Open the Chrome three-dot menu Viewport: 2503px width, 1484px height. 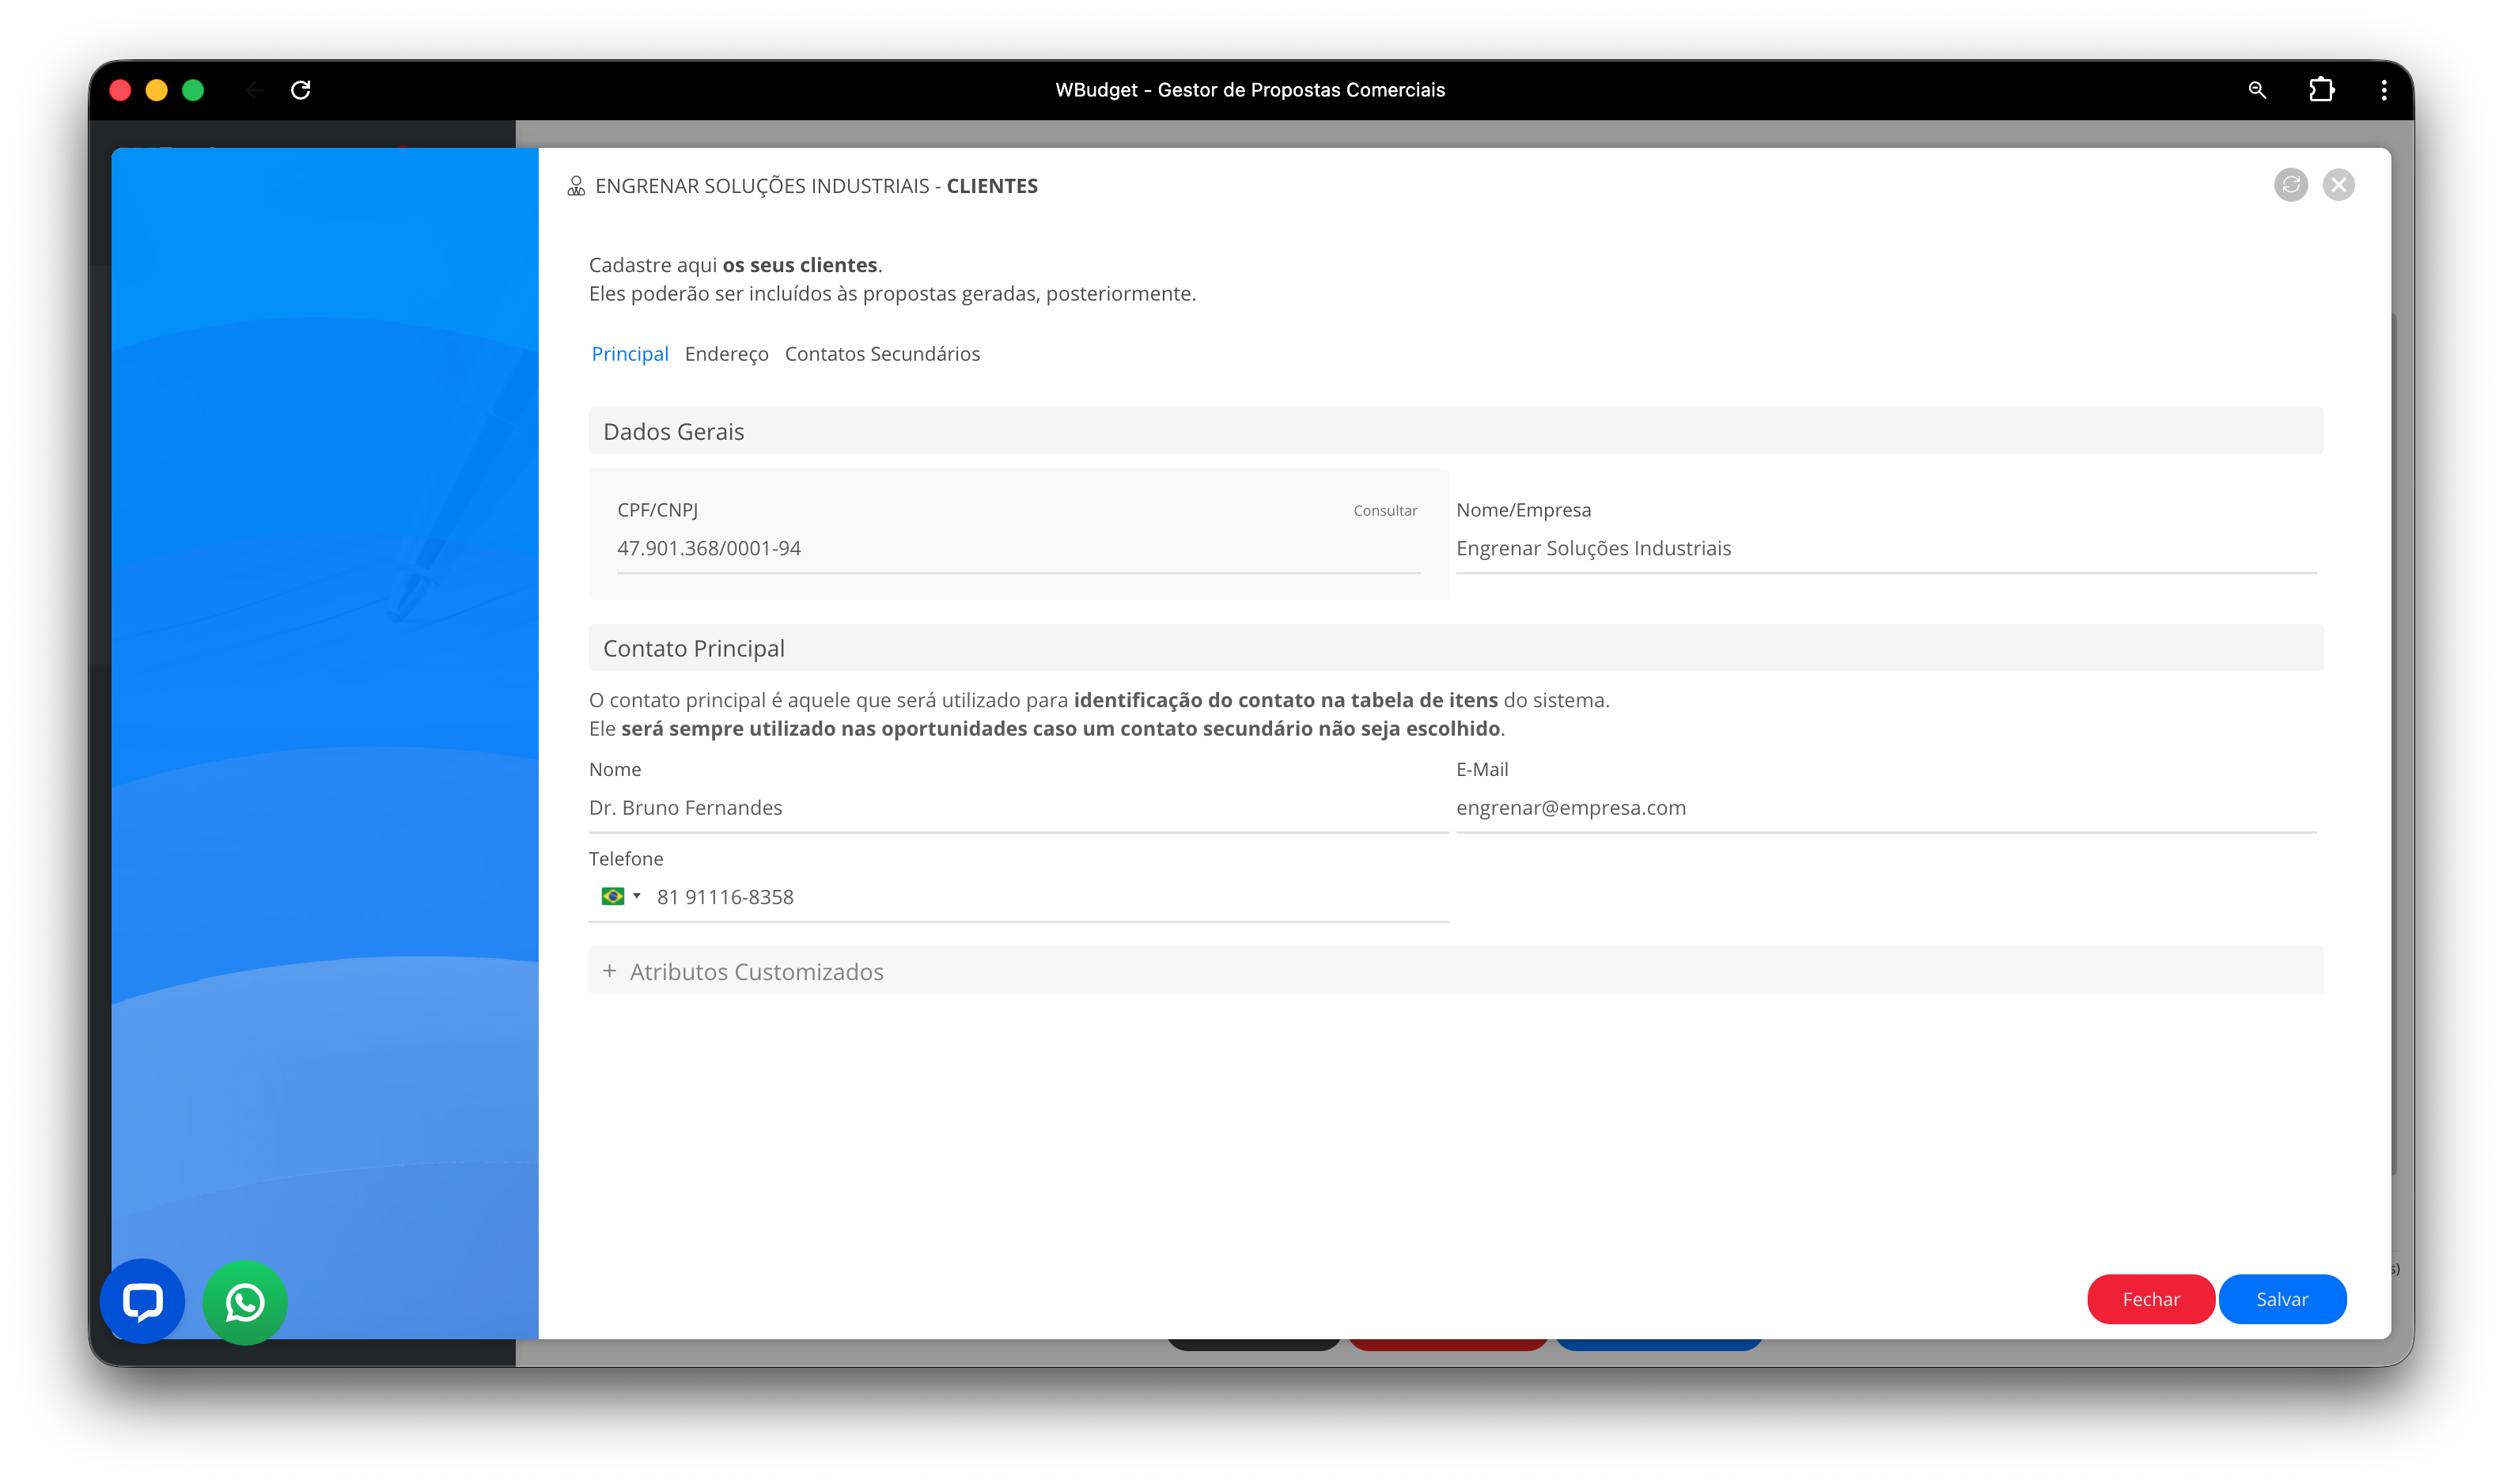pos(2384,90)
